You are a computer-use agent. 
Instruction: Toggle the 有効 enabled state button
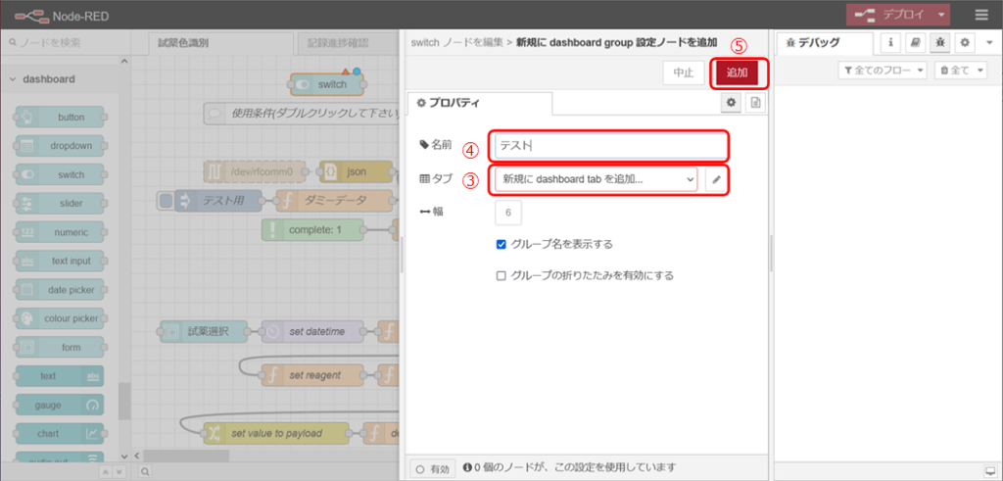431,468
